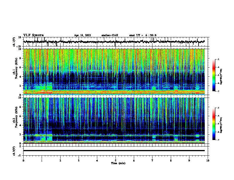Click the ch.2 spectrogram panel
The height and width of the screenshot is (180, 234).
pyautogui.click(x=114, y=121)
